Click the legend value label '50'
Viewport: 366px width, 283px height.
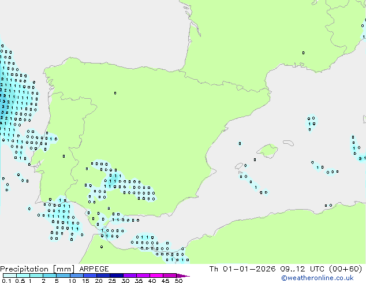click(x=178, y=281)
